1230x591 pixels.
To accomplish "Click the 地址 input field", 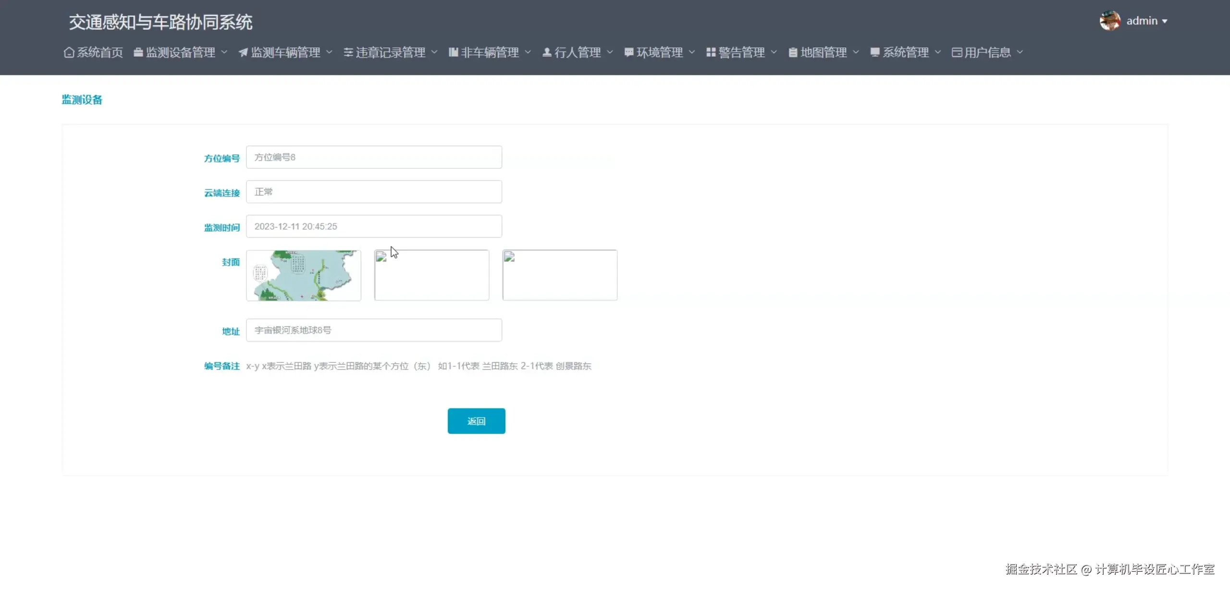I will pos(374,330).
